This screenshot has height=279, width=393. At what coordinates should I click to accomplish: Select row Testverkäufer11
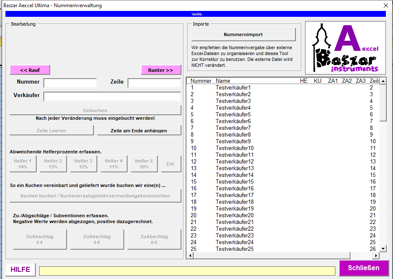point(283,155)
